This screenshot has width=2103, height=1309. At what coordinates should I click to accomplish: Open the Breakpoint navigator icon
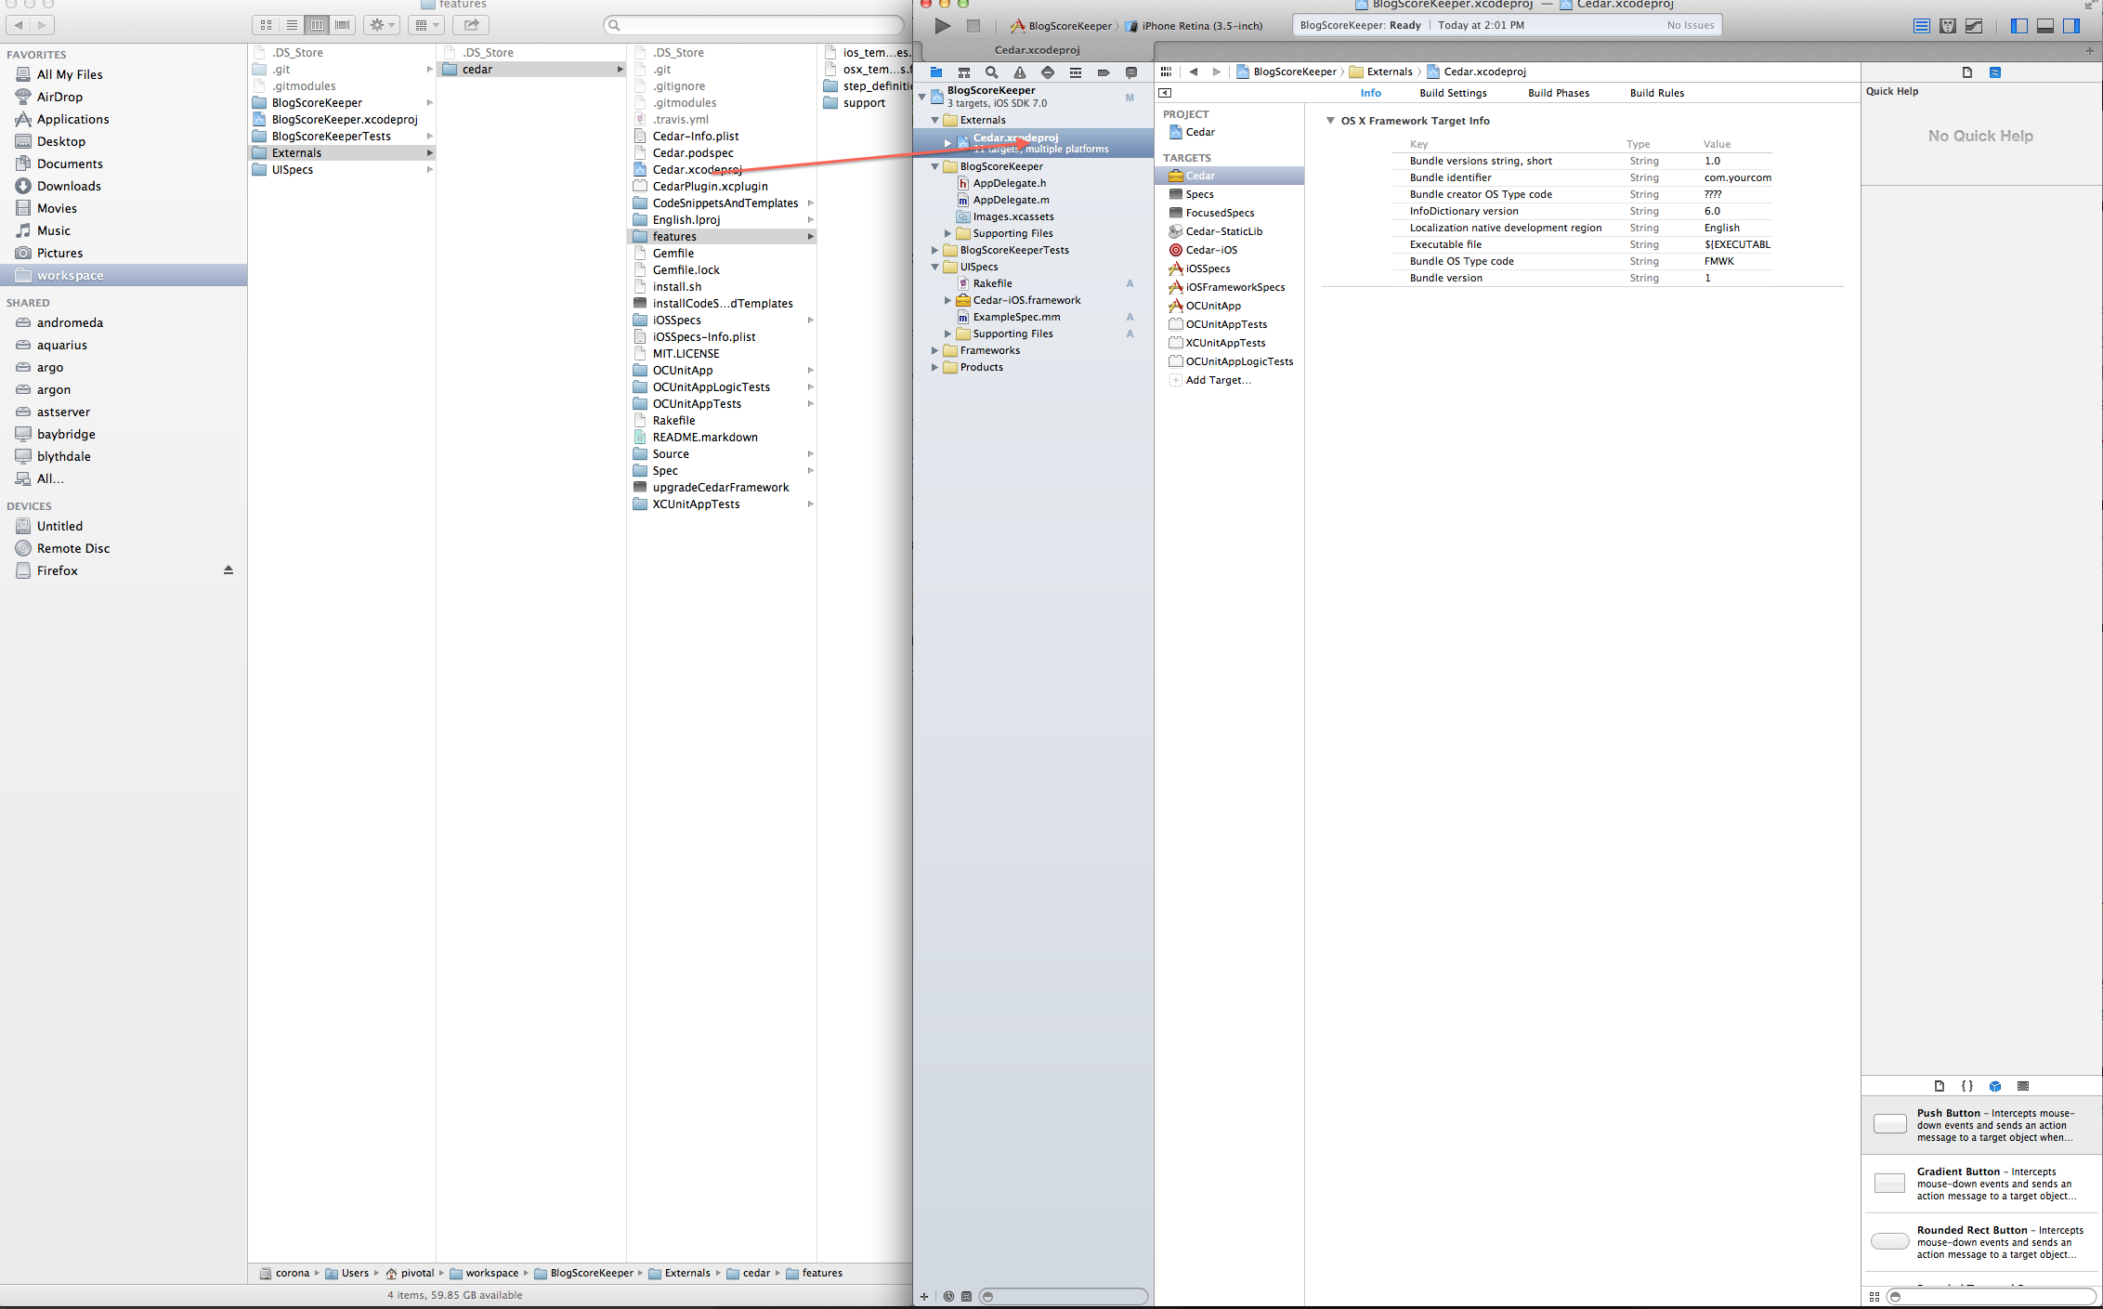[x=1104, y=72]
